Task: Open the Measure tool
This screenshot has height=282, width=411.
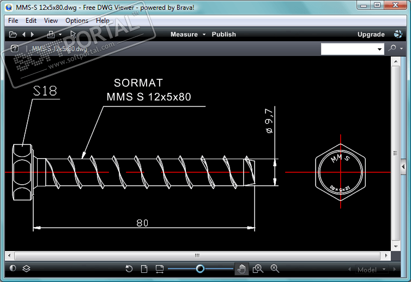Action: 184,34
